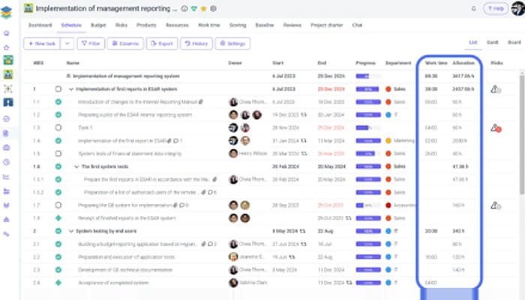
Task: Open the New task dropdown arrow
Action: tap(67, 43)
